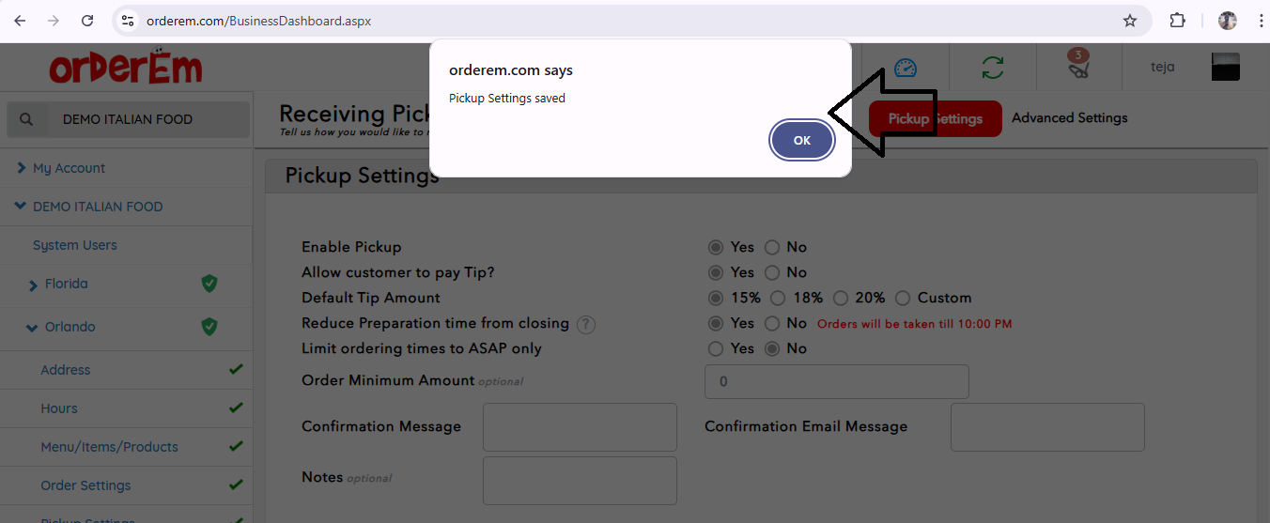Click the speedometer dashboard icon

[905, 68]
